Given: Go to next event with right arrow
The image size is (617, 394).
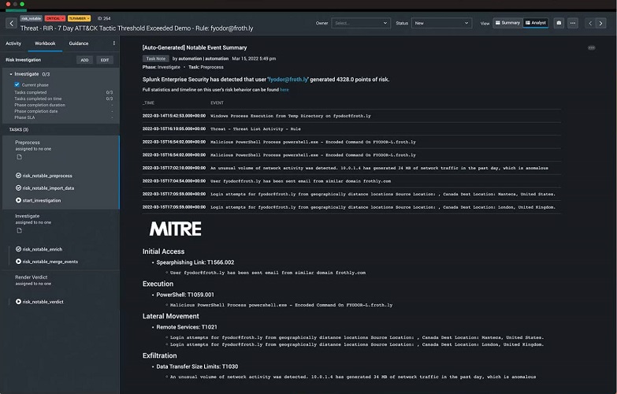Looking at the screenshot, I should click(x=601, y=23).
